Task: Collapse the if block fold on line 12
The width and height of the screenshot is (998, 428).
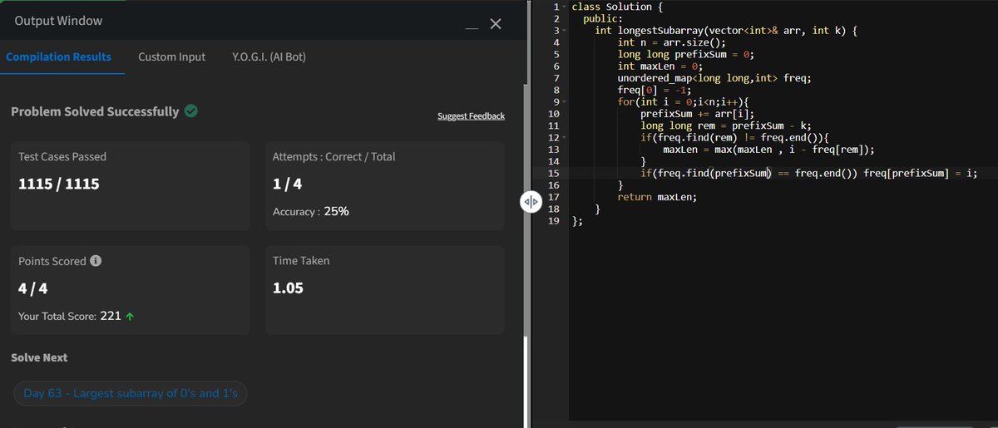Action: pyautogui.click(x=564, y=137)
